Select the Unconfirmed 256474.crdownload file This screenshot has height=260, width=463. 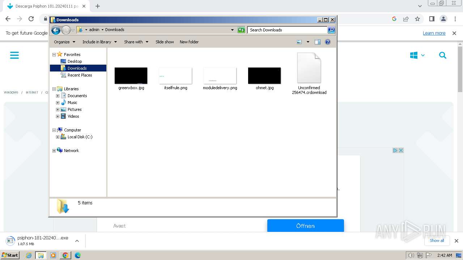[309, 73]
